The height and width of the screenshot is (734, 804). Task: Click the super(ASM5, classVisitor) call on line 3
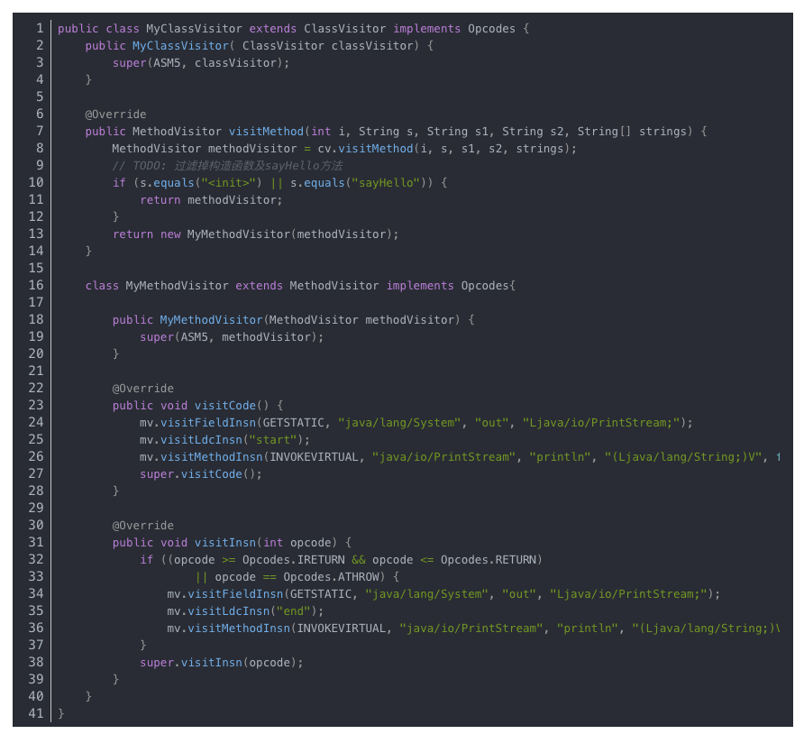(197, 62)
